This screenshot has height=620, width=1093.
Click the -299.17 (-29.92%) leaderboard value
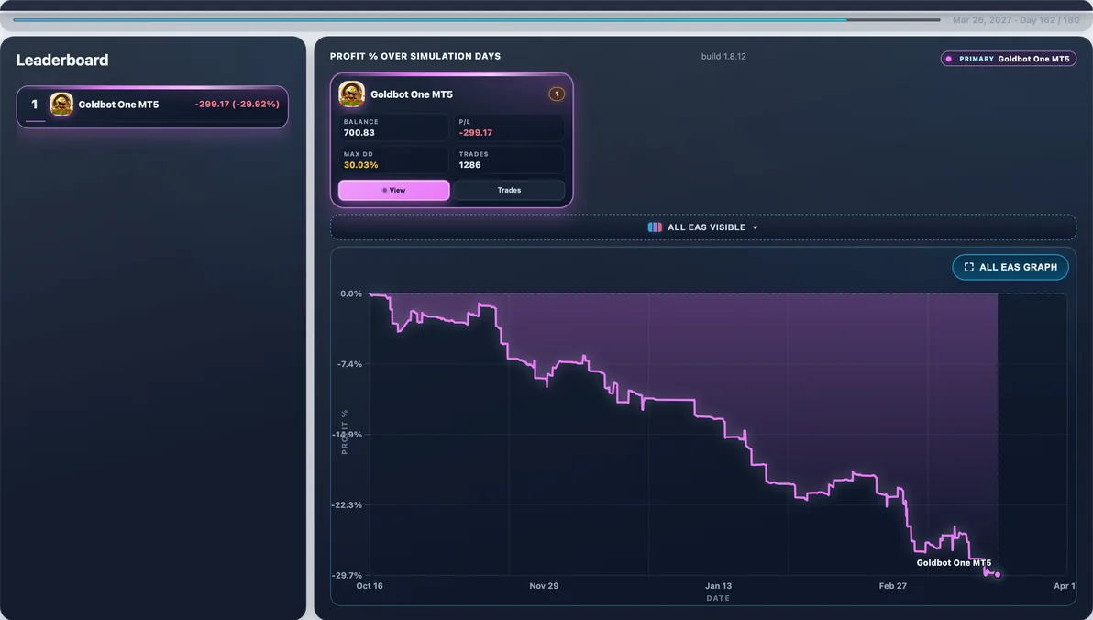click(x=237, y=104)
